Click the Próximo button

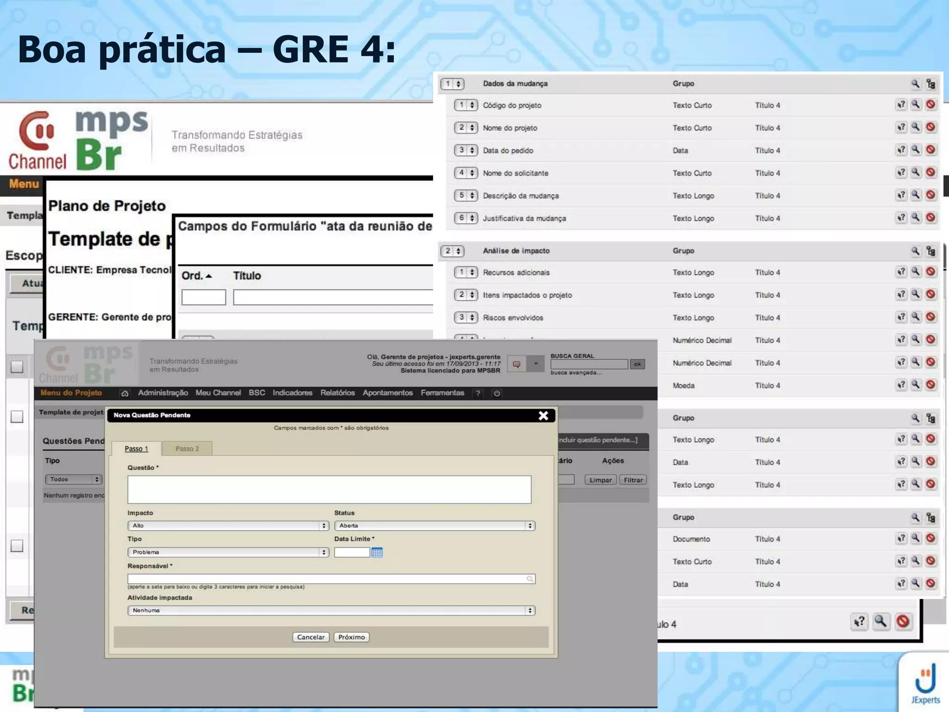point(352,637)
